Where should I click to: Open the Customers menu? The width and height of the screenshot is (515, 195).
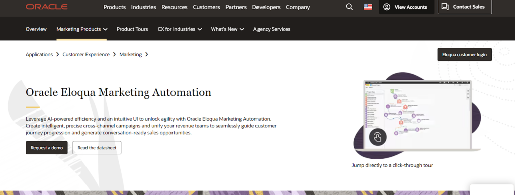click(206, 7)
